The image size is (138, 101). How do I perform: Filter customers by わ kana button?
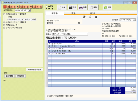click(x=38, y=7)
